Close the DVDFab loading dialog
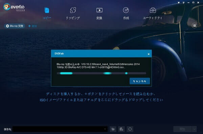Image resolution: width=203 pixels, height=134 pixels. [149, 54]
